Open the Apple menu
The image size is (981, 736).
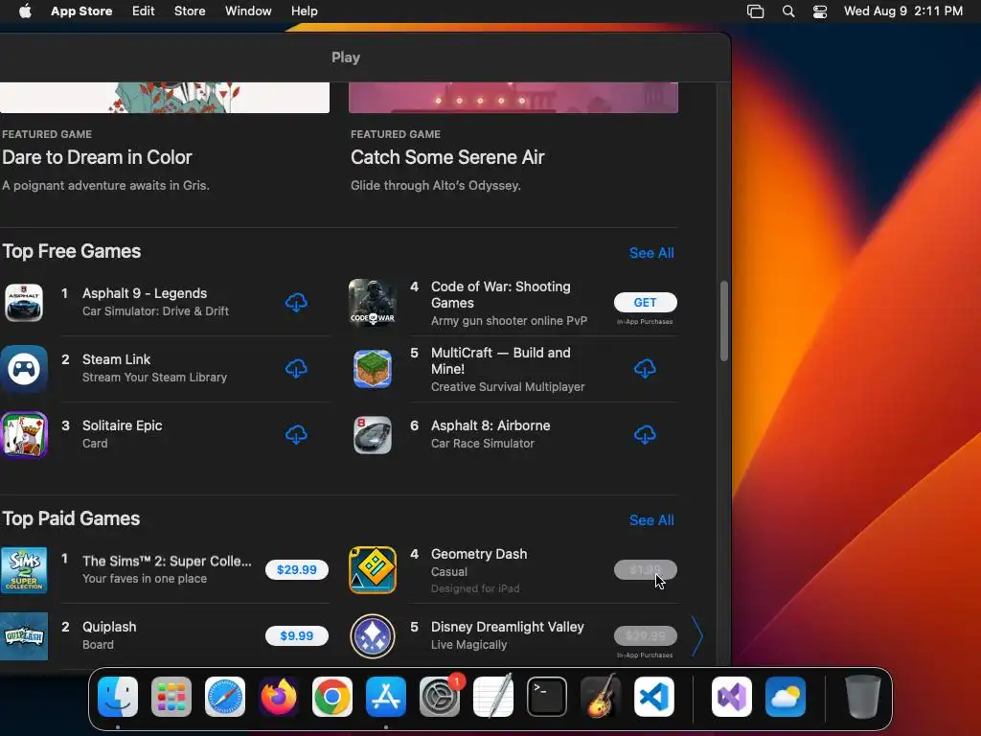[x=25, y=11]
